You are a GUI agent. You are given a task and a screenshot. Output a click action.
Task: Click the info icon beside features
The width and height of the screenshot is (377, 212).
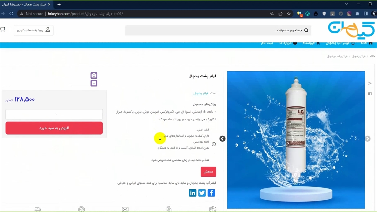pos(214,144)
